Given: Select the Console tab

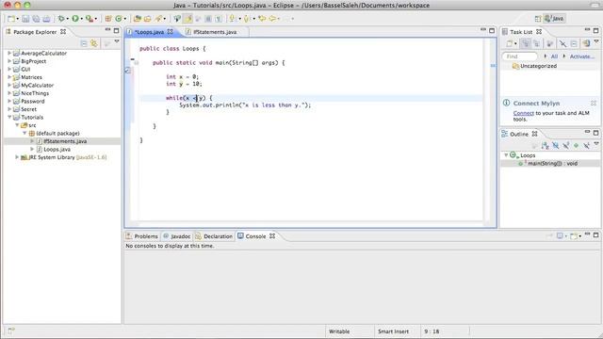Looking at the screenshot, I should [255, 236].
